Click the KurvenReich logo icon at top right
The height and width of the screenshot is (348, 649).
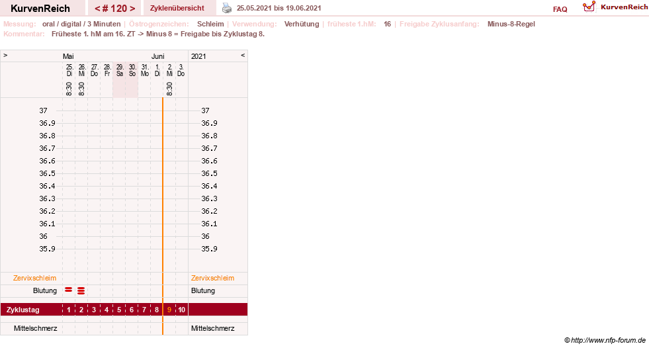pos(589,7)
